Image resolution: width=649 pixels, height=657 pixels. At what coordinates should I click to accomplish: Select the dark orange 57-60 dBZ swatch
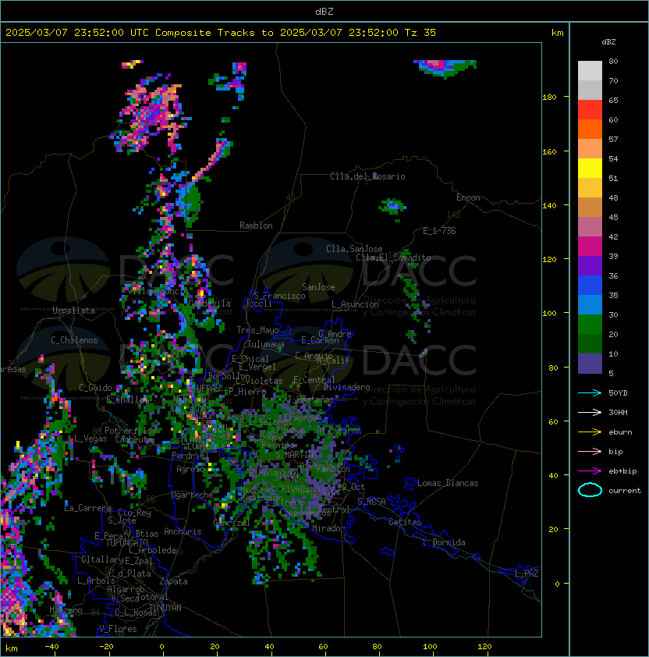point(590,129)
